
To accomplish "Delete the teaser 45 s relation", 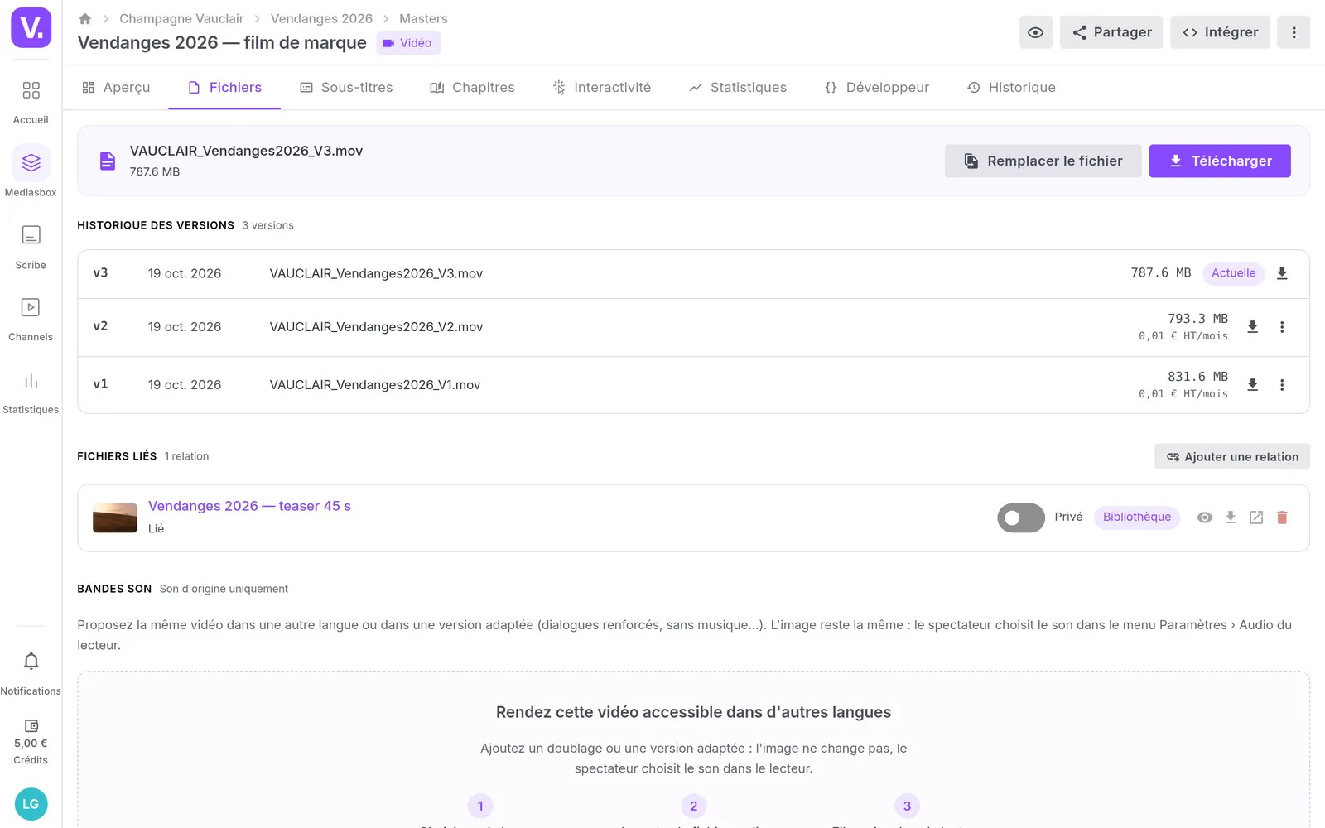I will pos(1282,517).
